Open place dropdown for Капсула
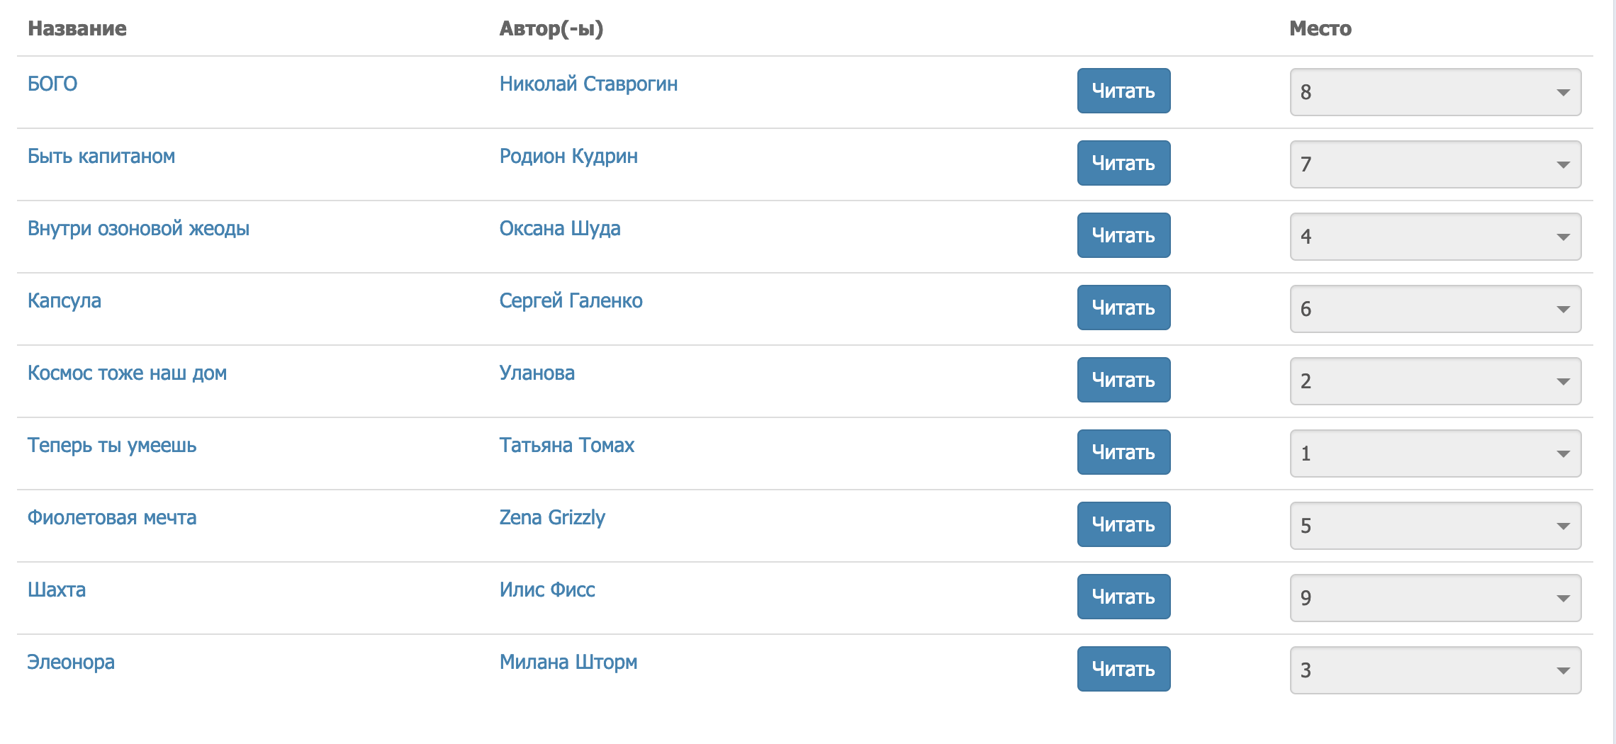This screenshot has height=744, width=1616. [1435, 309]
